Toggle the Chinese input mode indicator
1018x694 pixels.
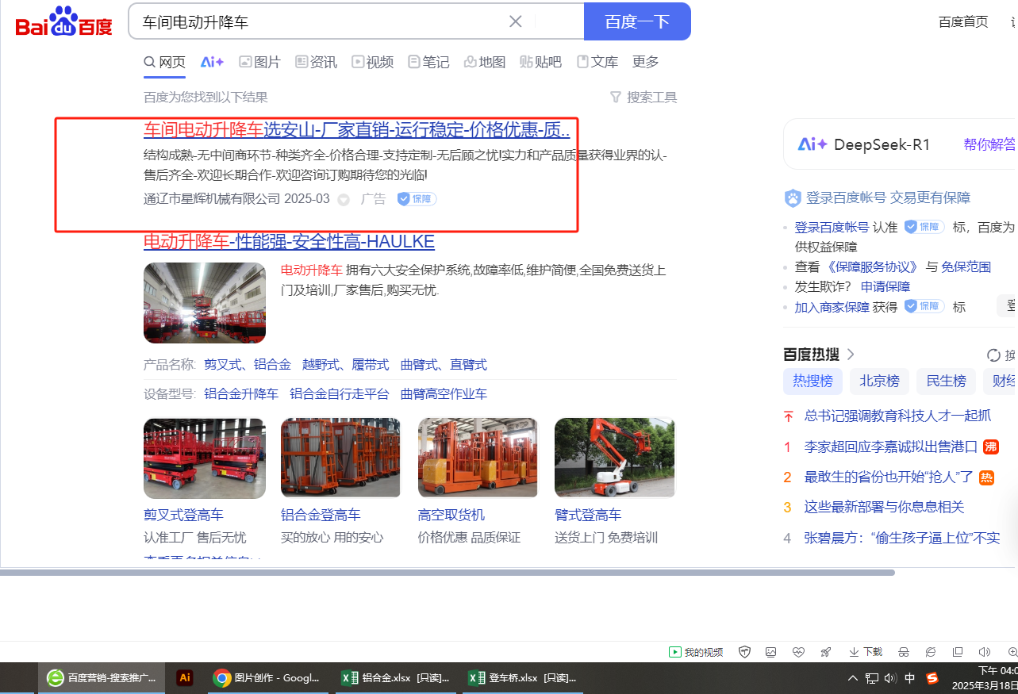(910, 678)
